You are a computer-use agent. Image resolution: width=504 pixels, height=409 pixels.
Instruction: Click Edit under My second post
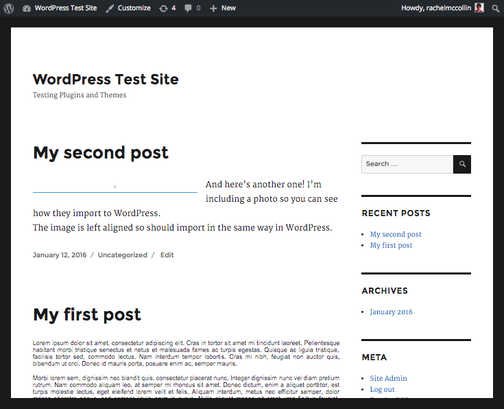click(x=167, y=255)
